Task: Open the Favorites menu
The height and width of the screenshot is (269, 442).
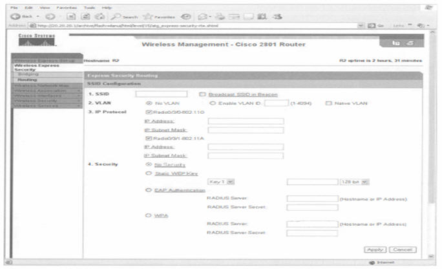Action: (x=67, y=8)
